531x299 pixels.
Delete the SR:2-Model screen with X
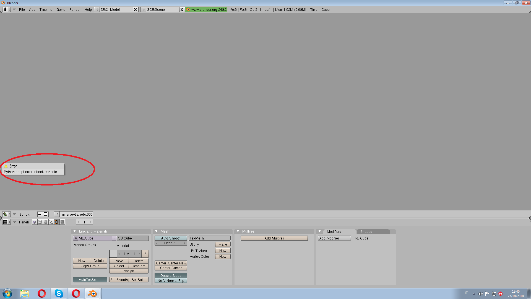(x=136, y=9)
